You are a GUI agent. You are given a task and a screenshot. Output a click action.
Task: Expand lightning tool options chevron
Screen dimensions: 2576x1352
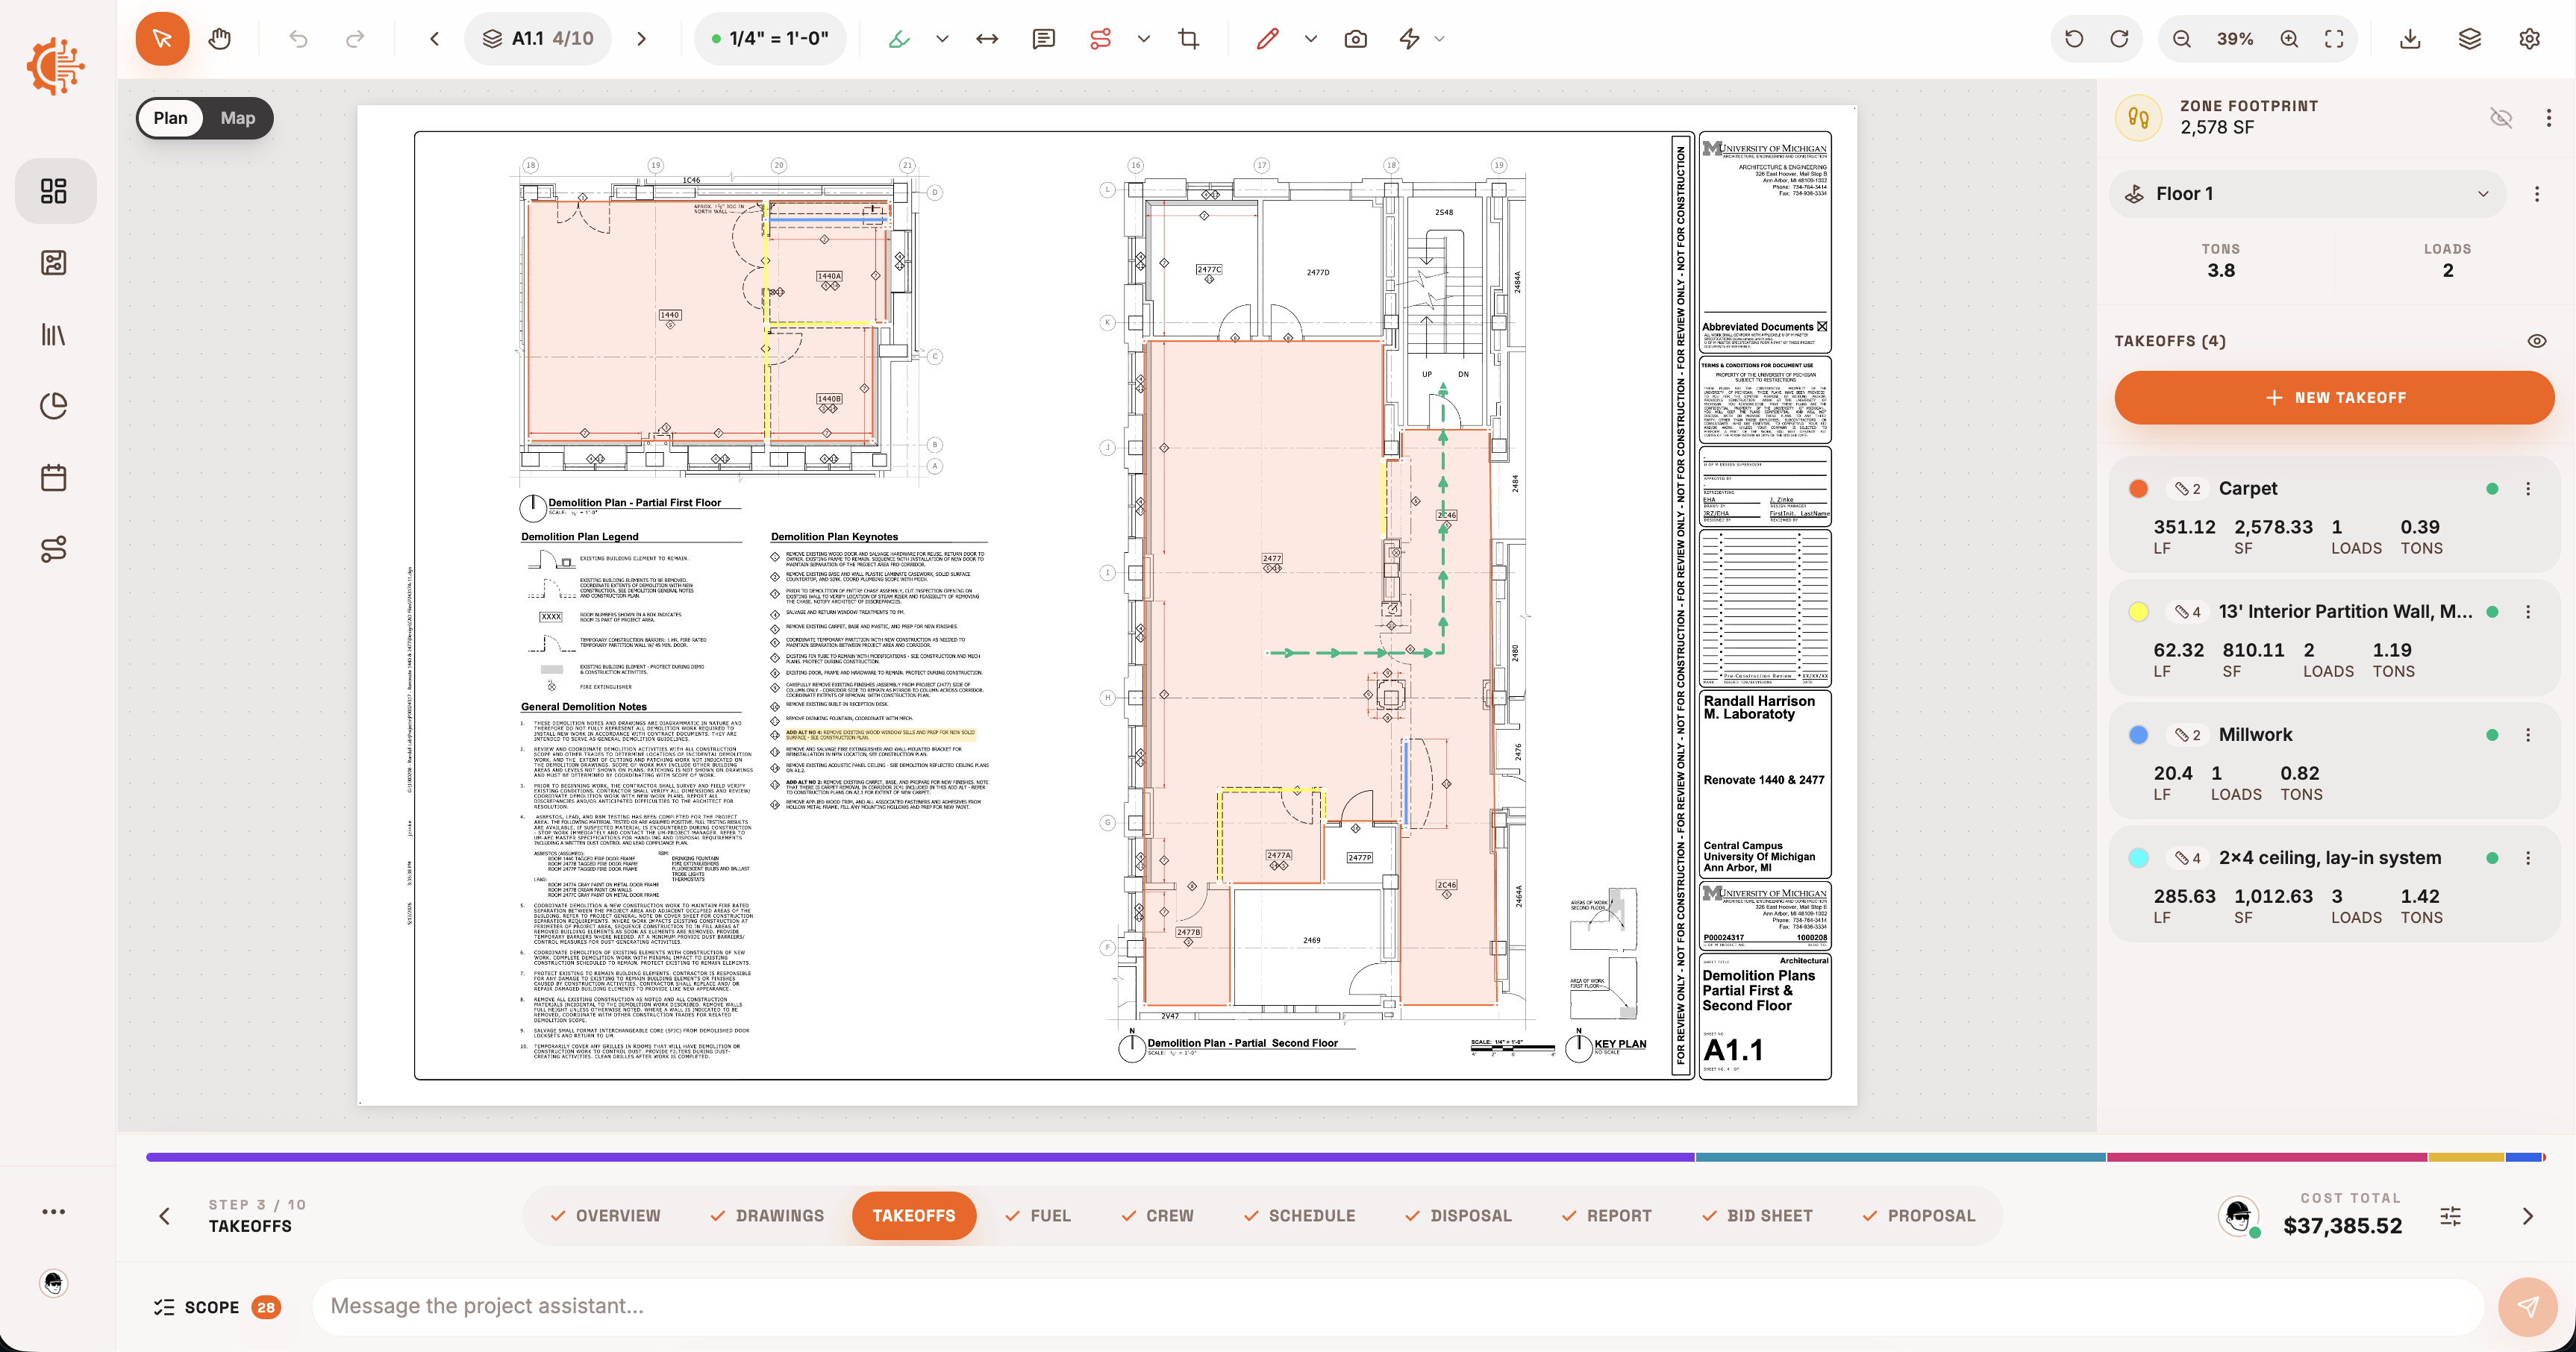(1440, 39)
